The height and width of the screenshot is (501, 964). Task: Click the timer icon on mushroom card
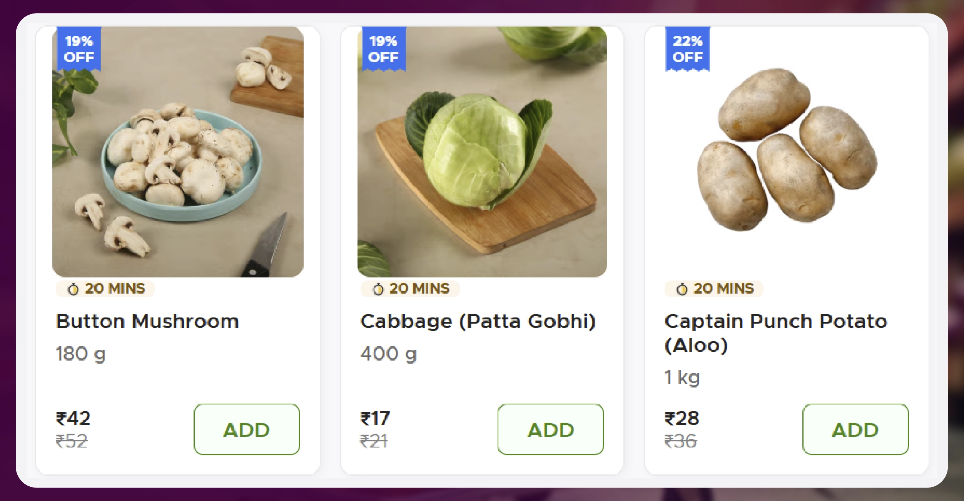[73, 289]
